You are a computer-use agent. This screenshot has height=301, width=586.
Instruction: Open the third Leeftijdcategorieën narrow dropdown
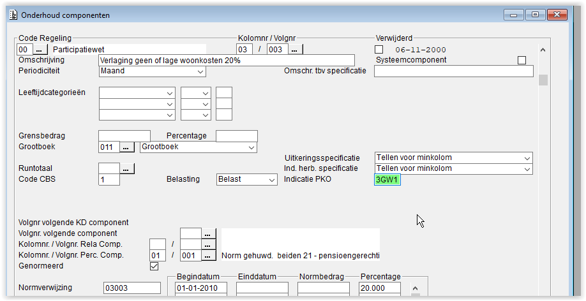196,115
